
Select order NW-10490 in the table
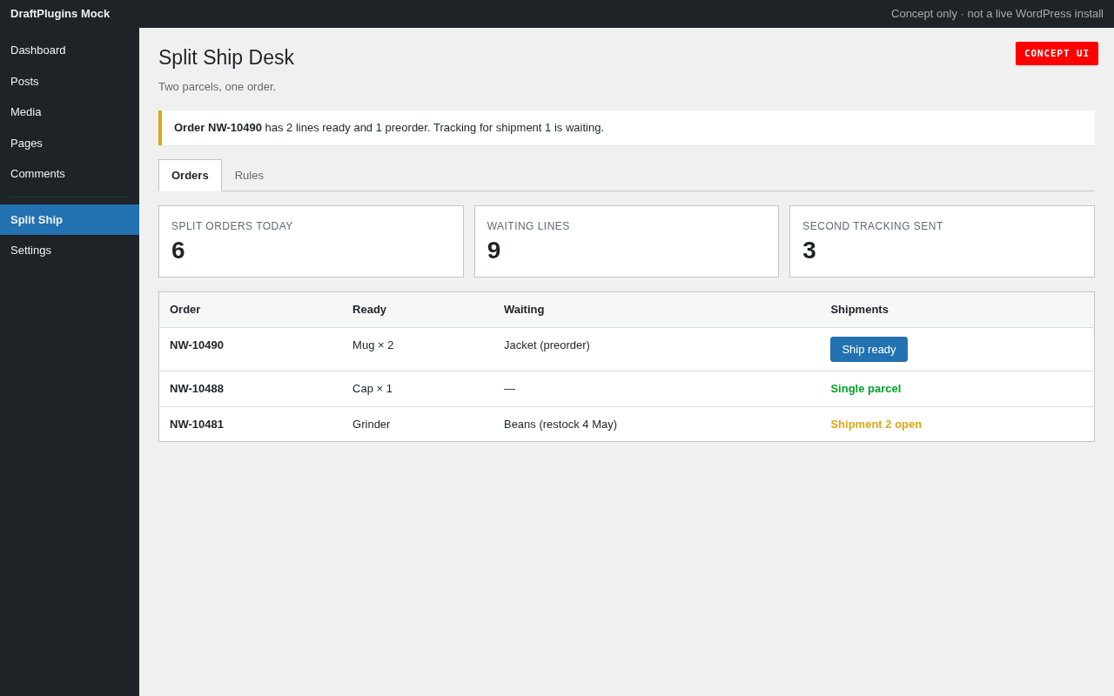pyautogui.click(x=197, y=345)
